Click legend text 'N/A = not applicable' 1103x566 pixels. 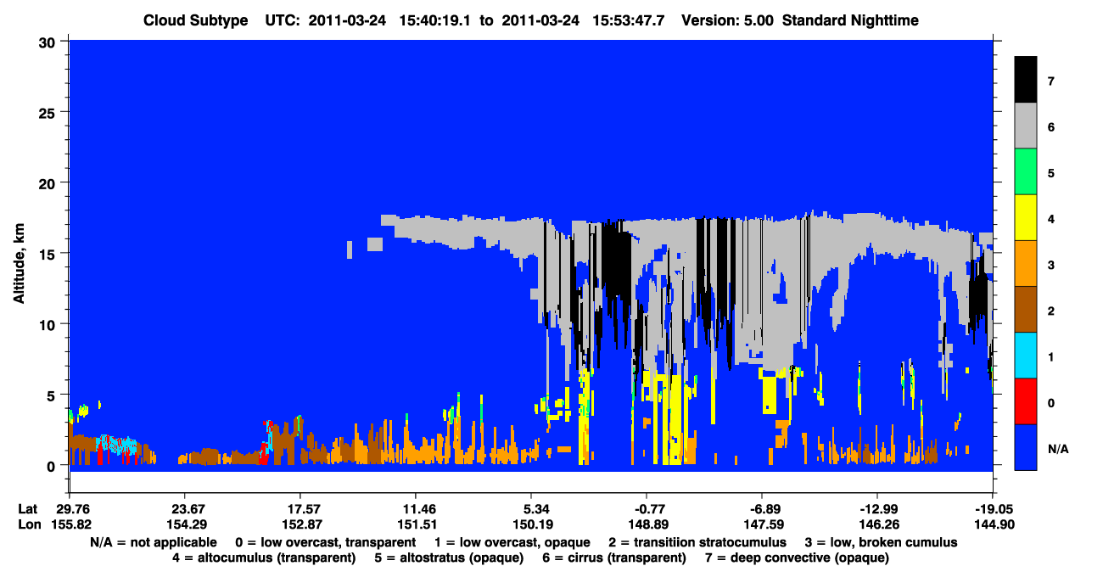click(154, 542)
